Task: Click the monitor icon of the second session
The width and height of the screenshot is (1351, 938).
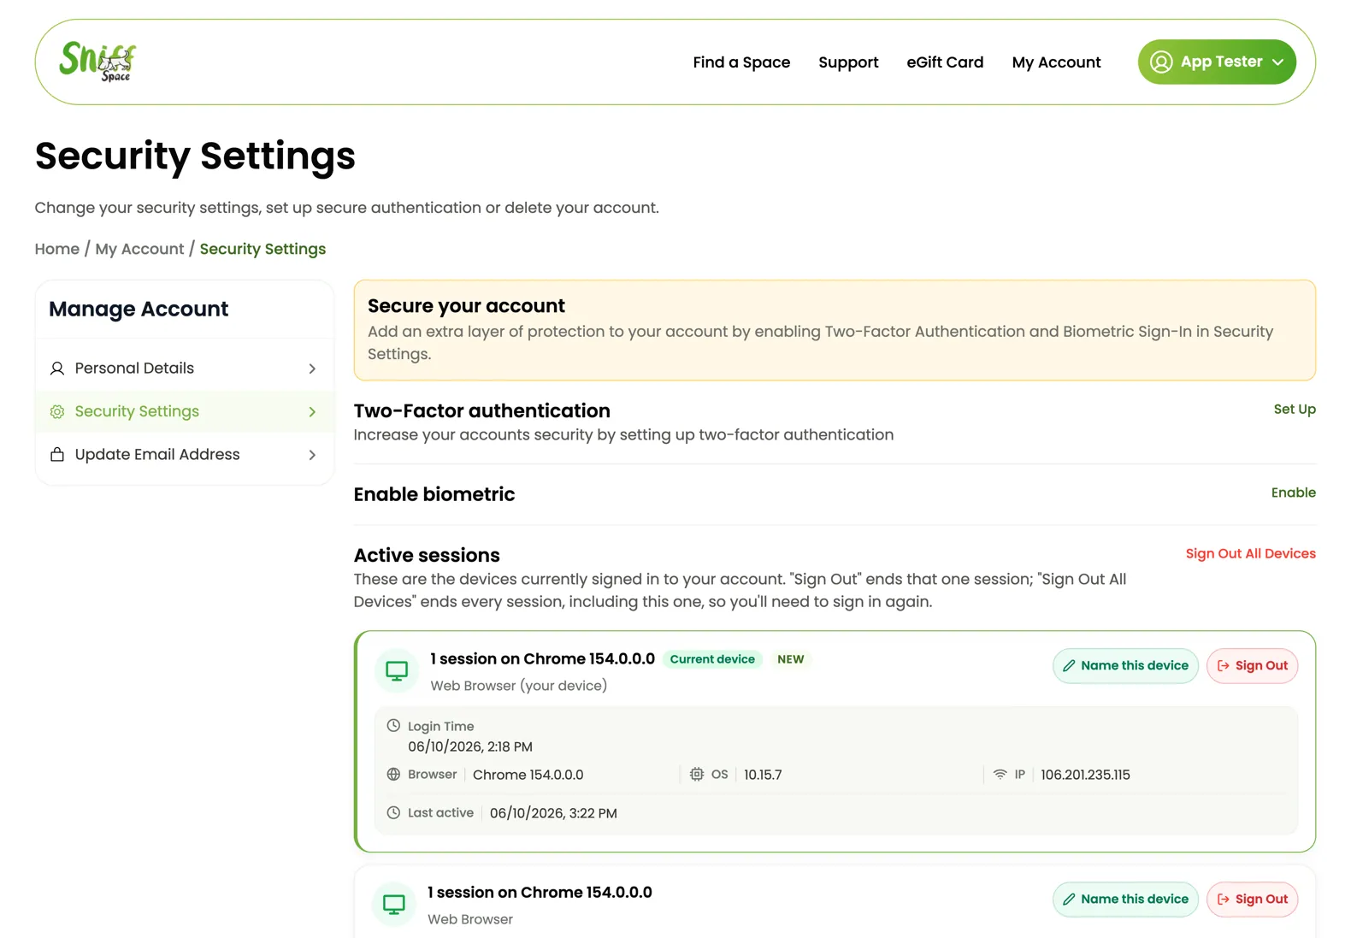Action: 394,905
